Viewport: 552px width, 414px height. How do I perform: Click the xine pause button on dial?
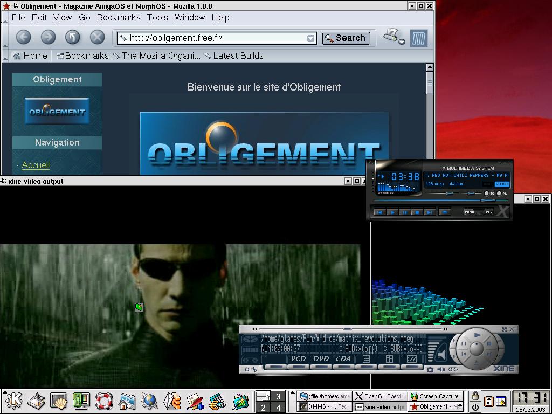point(464,343)
